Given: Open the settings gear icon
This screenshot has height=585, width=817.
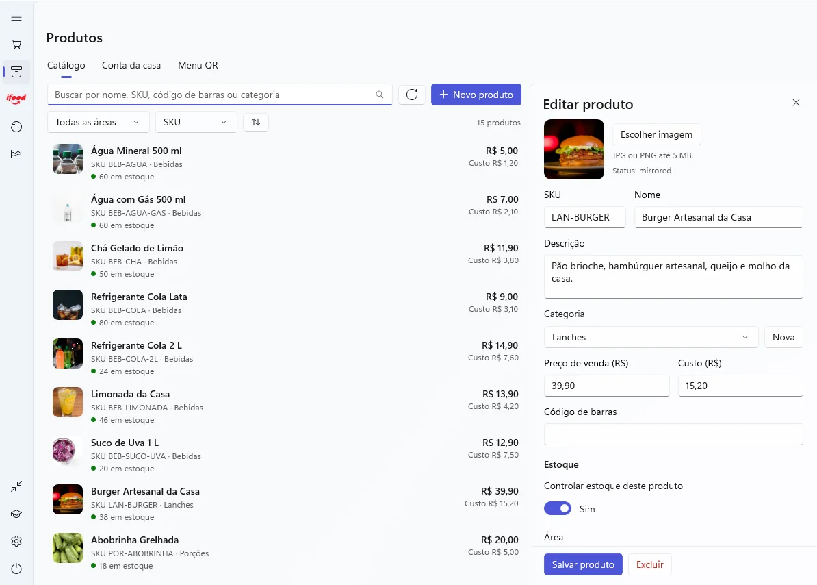Looking at the screenshot, I should 16,541.
